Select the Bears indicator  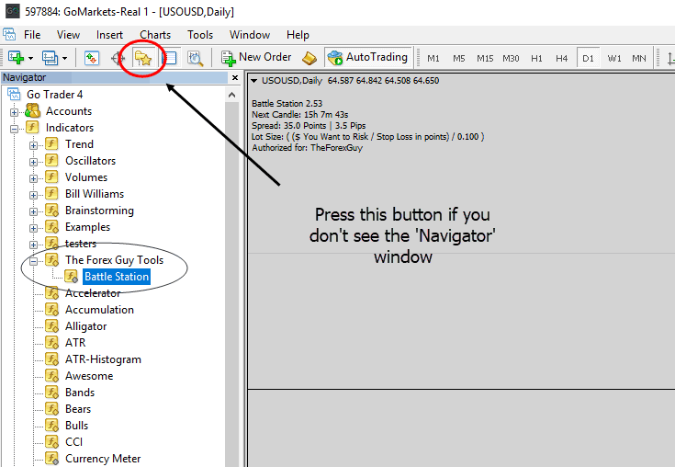pyautogui.click(x=78, y=409)
